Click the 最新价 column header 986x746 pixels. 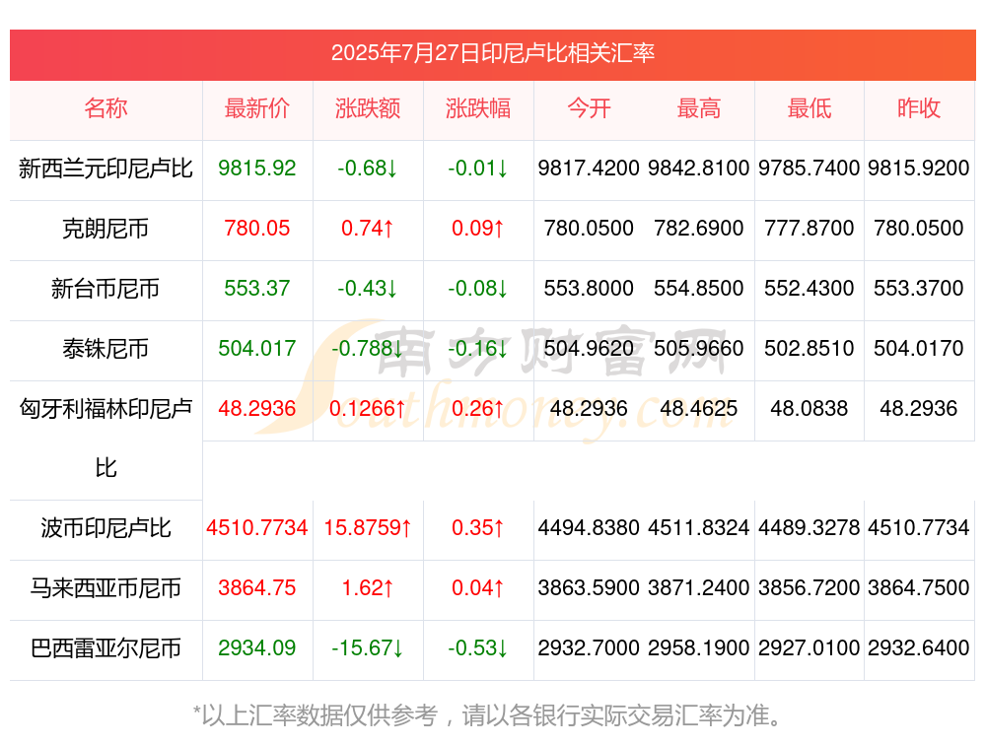256,108
